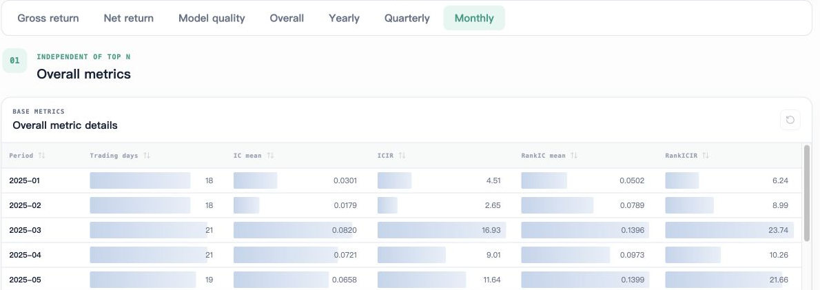Image resolution: width=820 pixels, height=290 pixels.
Task: Switch to the Yearly tab
Action: click(x=344, y=19)
